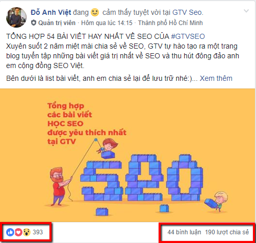This screenshot has width=256, height=243.
Task: Click the Wow face reaction icon
Action: 27,232
